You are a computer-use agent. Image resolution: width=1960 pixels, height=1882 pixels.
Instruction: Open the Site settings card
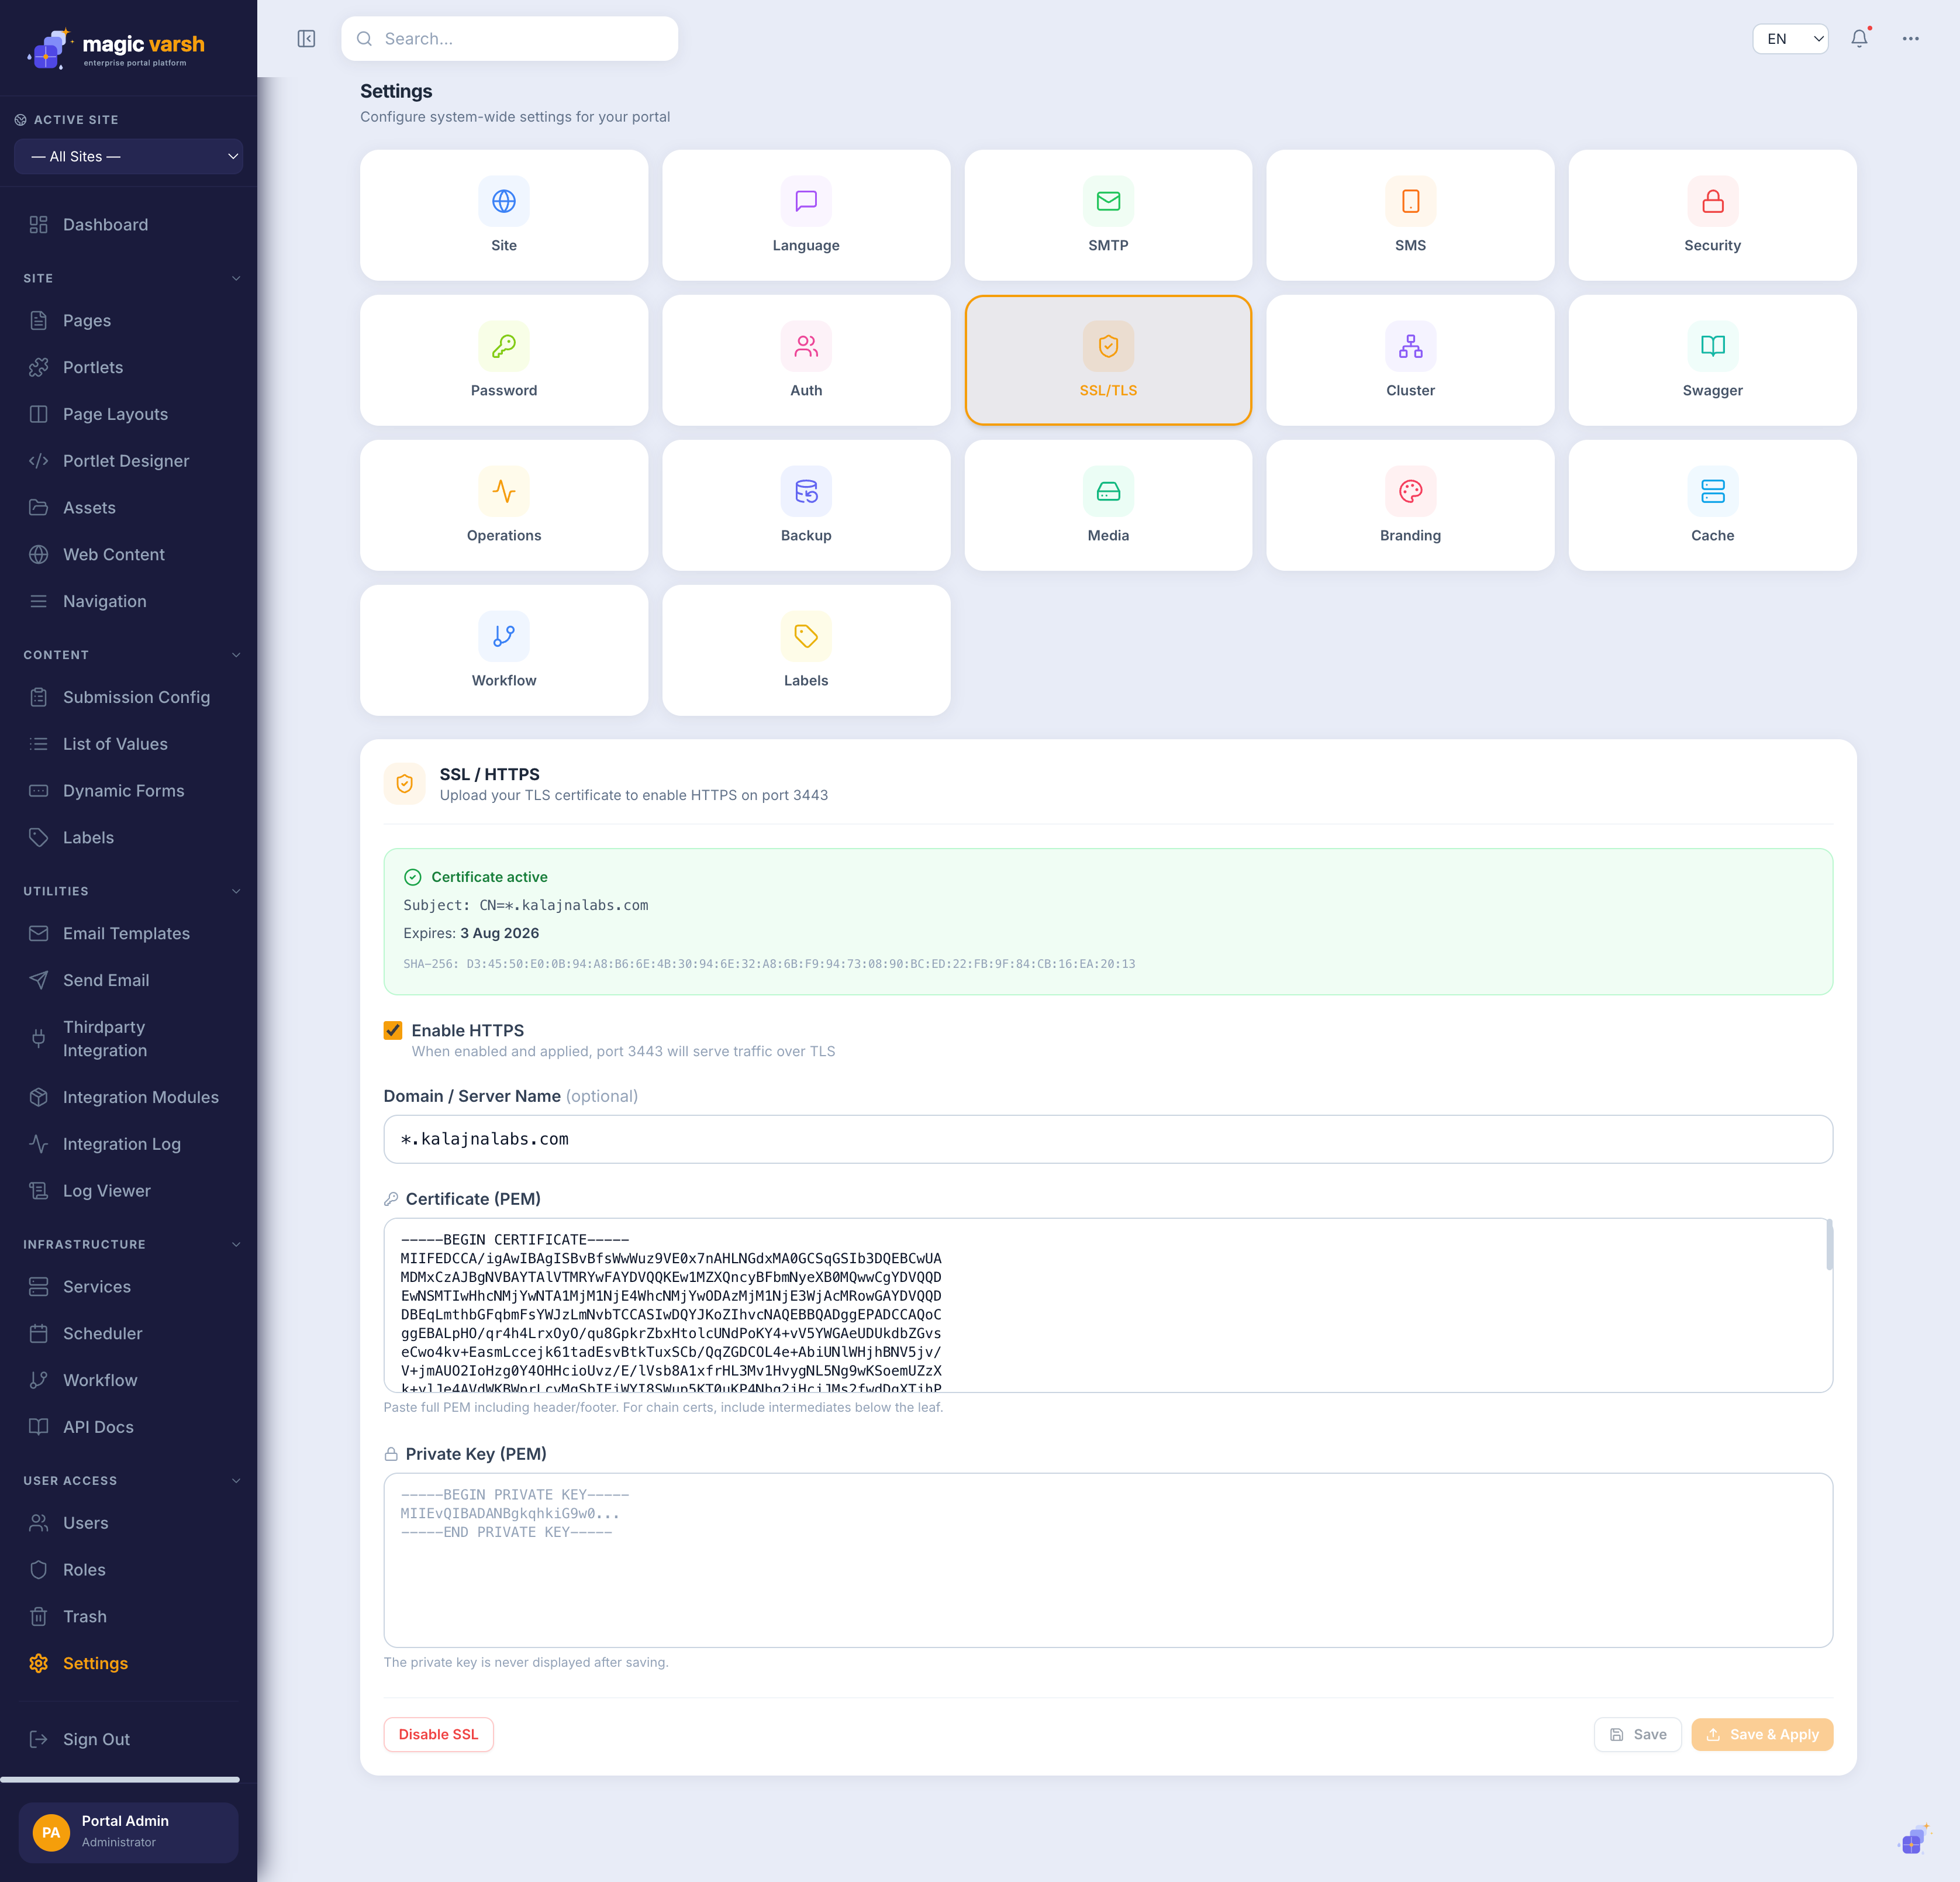504,215
